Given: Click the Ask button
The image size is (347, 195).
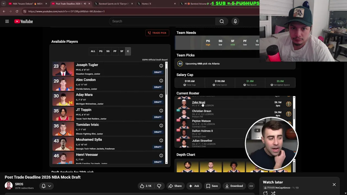Looking at the screenshot, I should pos(194,186).
